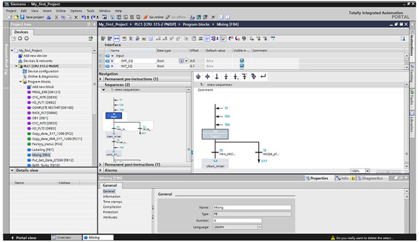Select Step S2 box in the sequence editor

point(215,134)
